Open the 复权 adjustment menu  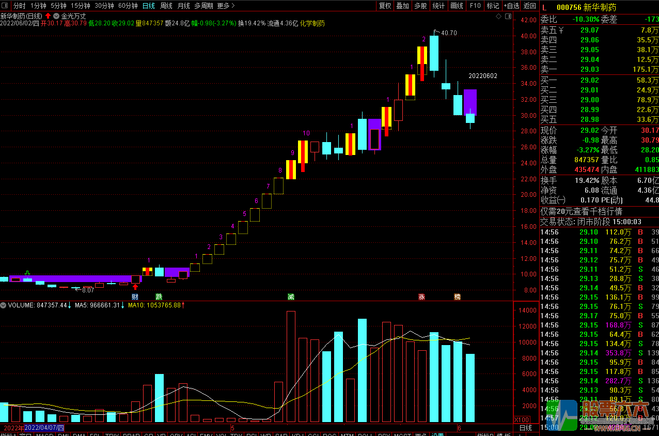385,6
